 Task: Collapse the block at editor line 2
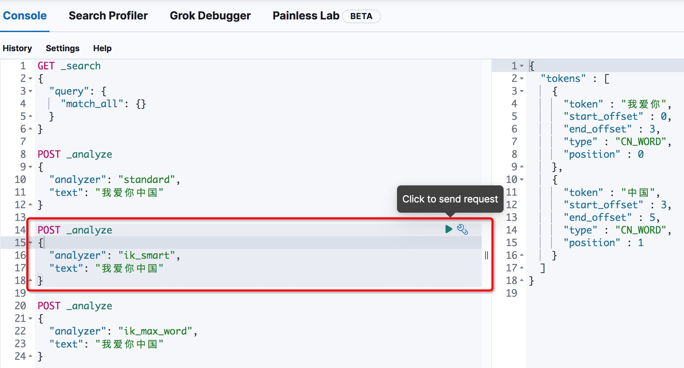click(x=30, y=79)
